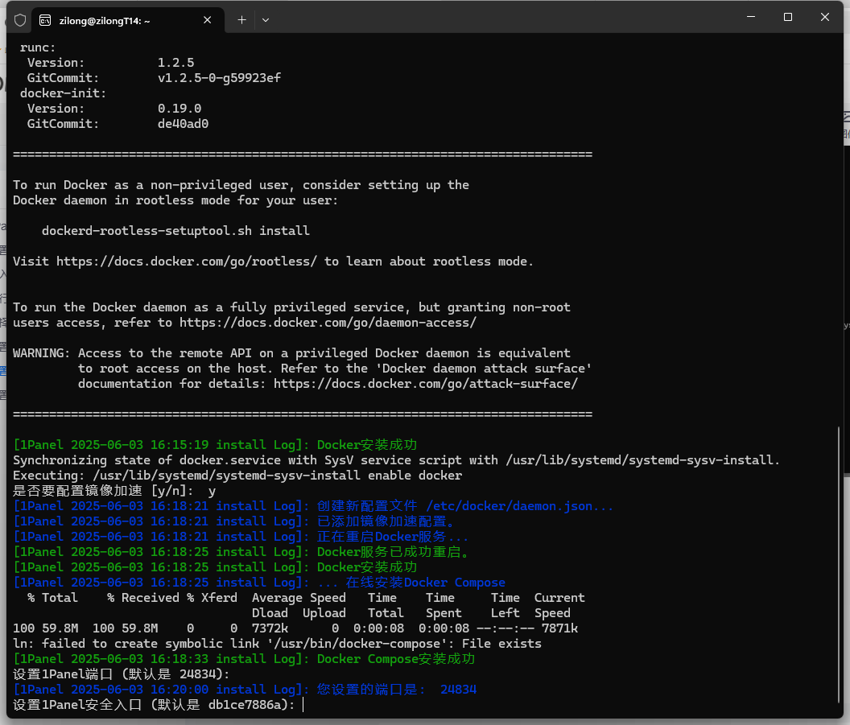This screenshot has width=850, height=725.
Task: Close the terminal window
Action: [x=824, y=17]
